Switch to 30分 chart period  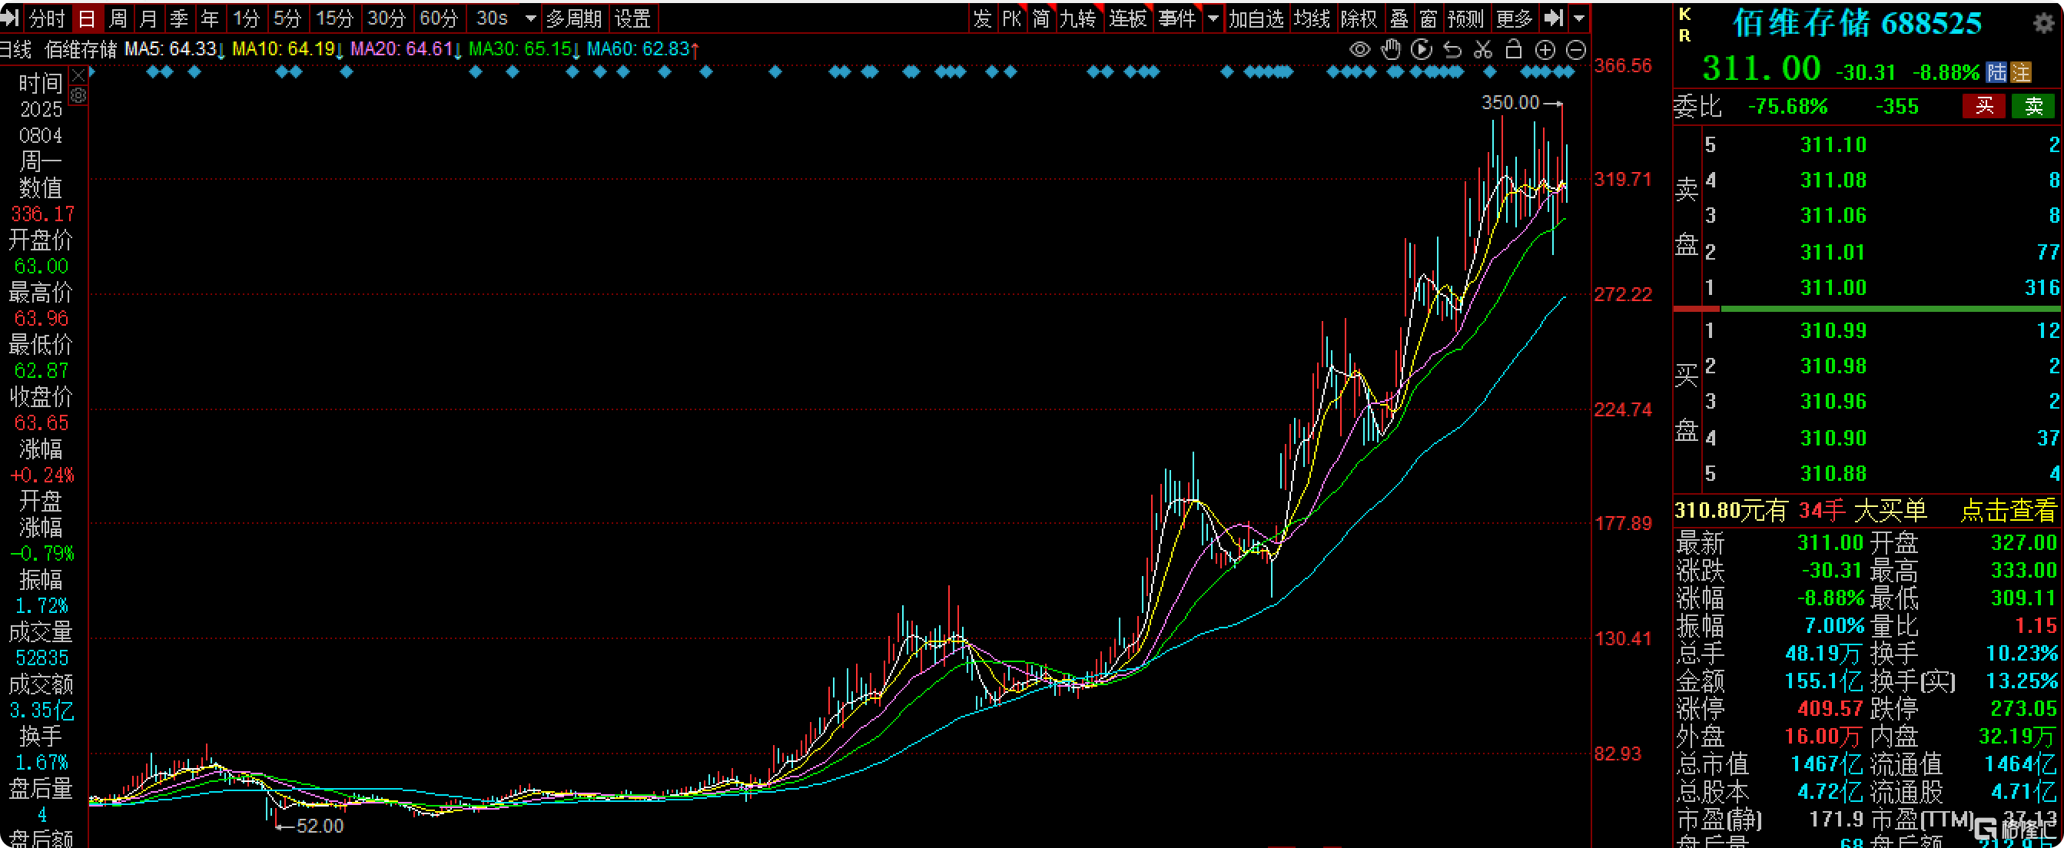pos(387,18)
